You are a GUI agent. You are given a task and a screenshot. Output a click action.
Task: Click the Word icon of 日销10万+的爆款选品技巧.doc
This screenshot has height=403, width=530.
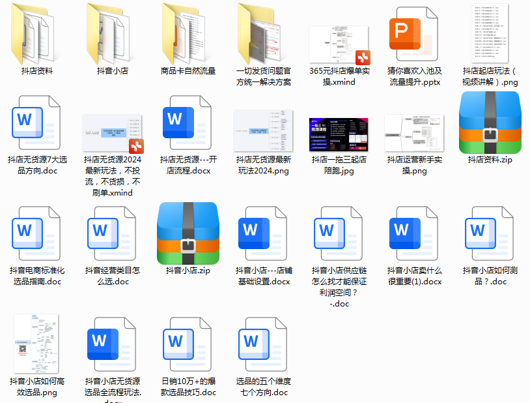click(188, 344)
